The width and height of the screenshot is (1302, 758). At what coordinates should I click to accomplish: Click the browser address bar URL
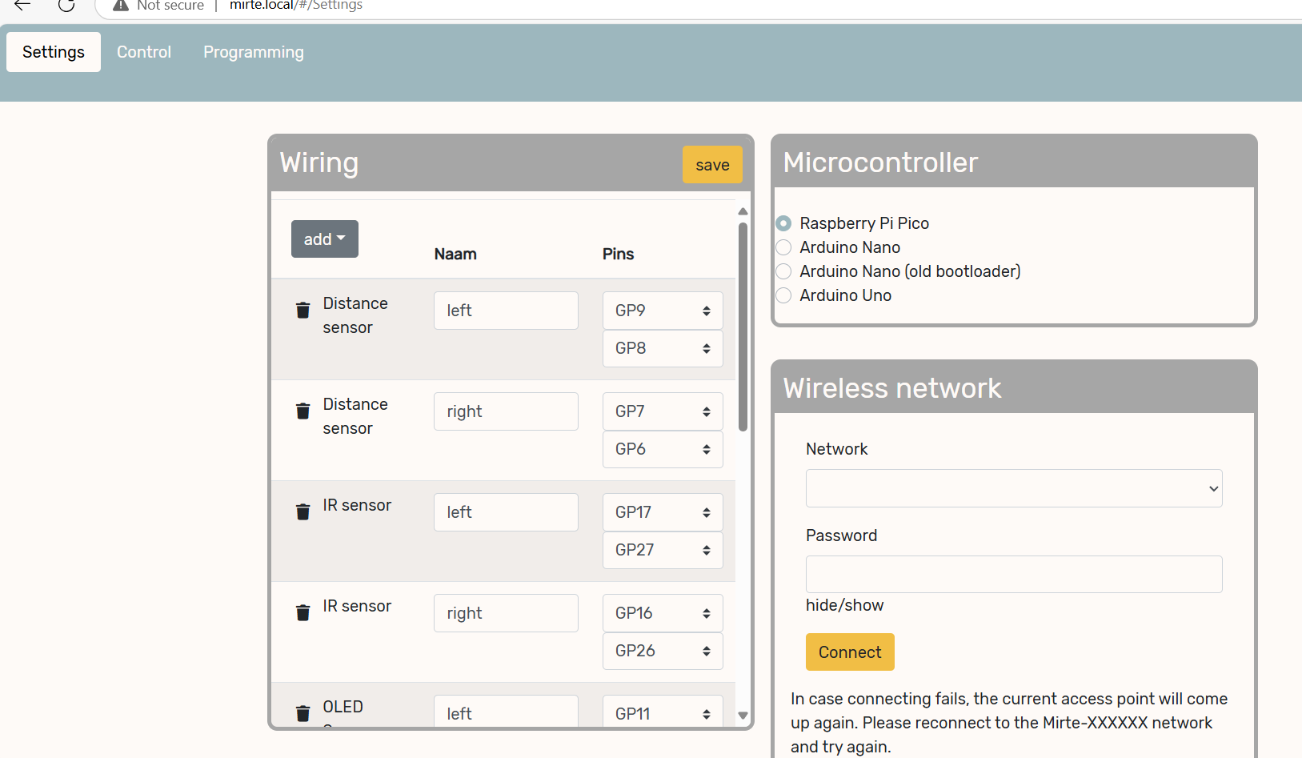[296, 6]
